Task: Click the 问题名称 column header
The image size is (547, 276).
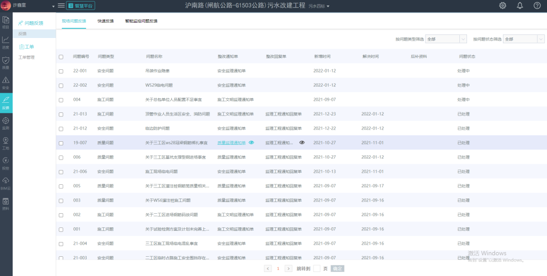Action: point(154,56)
